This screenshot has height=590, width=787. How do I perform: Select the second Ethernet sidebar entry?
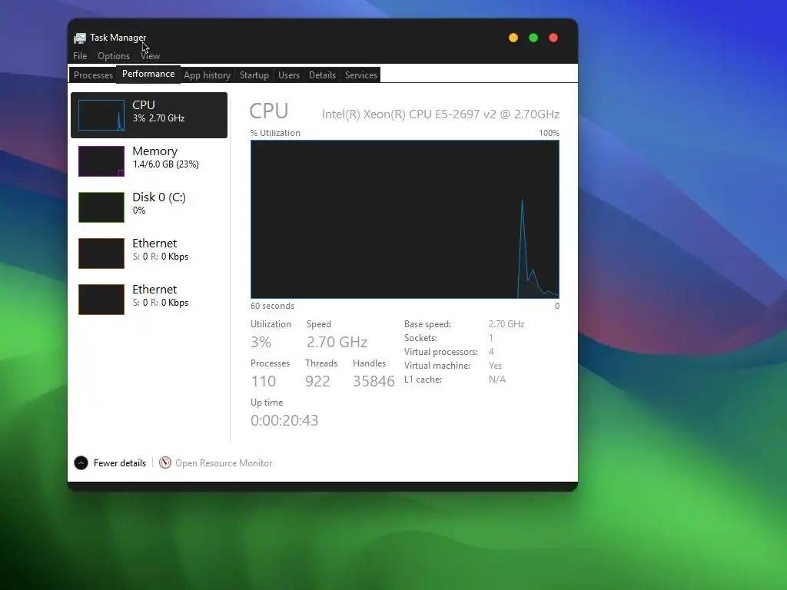pos(149,300)
